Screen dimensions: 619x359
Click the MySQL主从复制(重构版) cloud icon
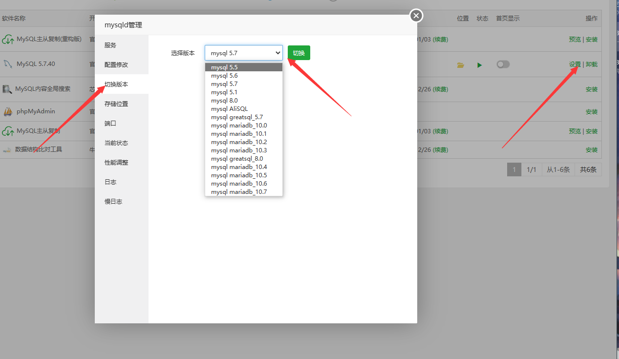pyautogui.click(x=8, y=40)
